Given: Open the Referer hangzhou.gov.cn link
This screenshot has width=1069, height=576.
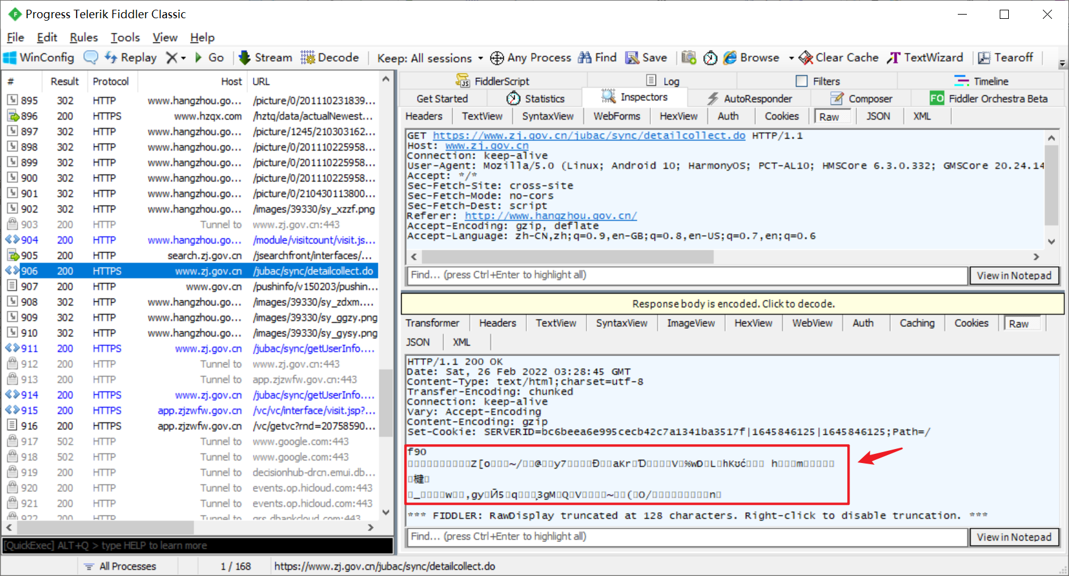Looking at the screenshot, I should 551,216.
